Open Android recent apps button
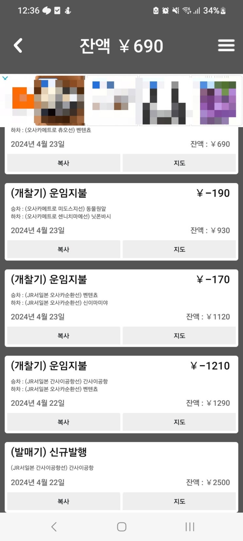The image size is (243, 541). point(190,527)
